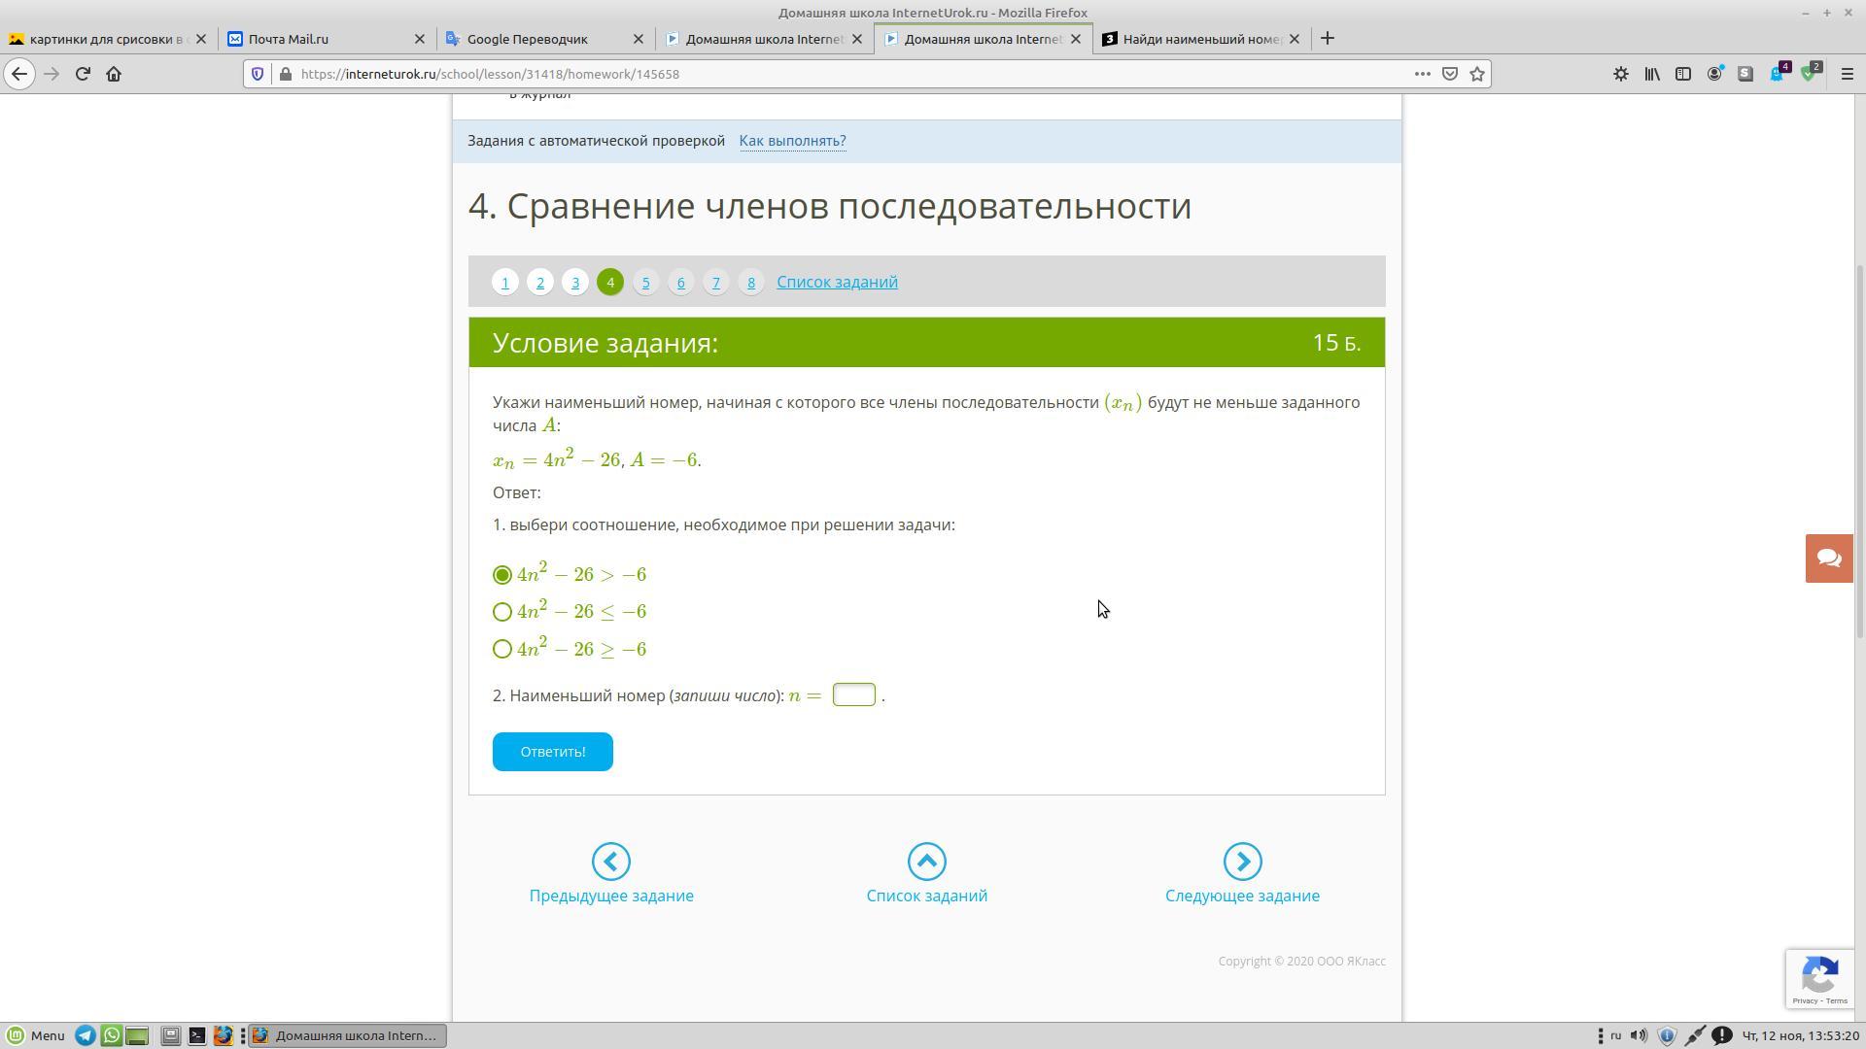Switch to the Найди наименьший номер tab
The image size is (1866, 1049).
point(1201,39)
